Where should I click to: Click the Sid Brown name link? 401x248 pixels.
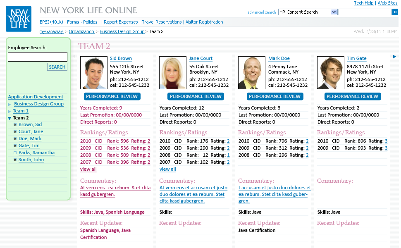click(x=121, y=58)
